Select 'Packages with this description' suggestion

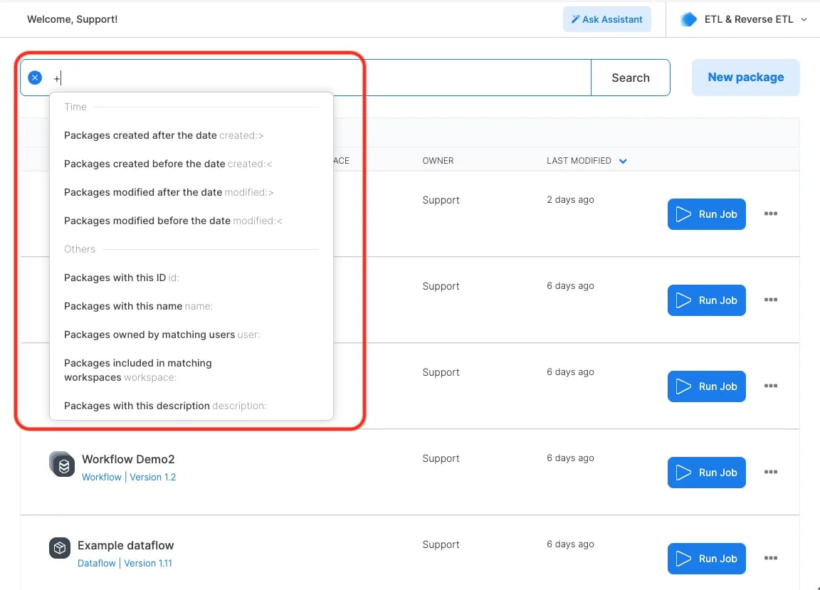click(191, 406)
